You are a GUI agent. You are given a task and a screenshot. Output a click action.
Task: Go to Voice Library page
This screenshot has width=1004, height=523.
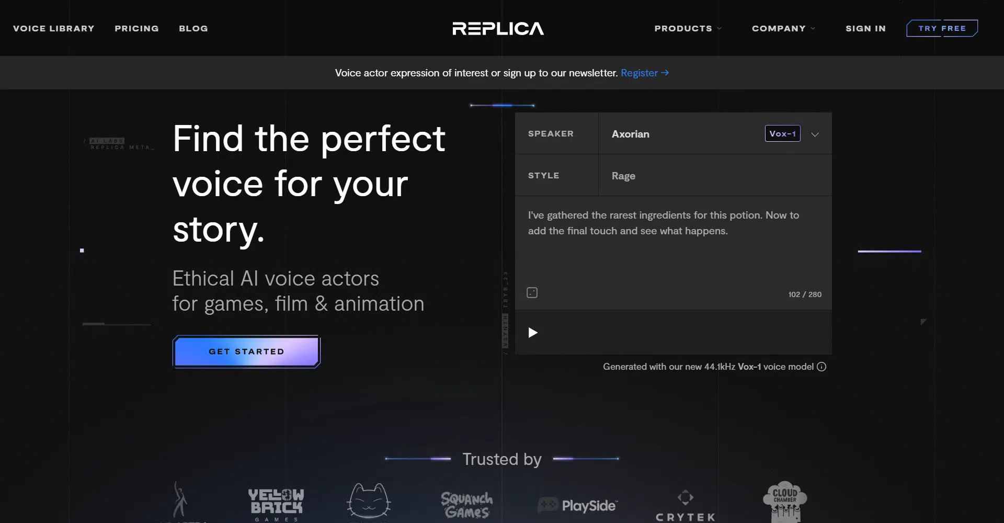pyautogui.click(x=54, y=28)
